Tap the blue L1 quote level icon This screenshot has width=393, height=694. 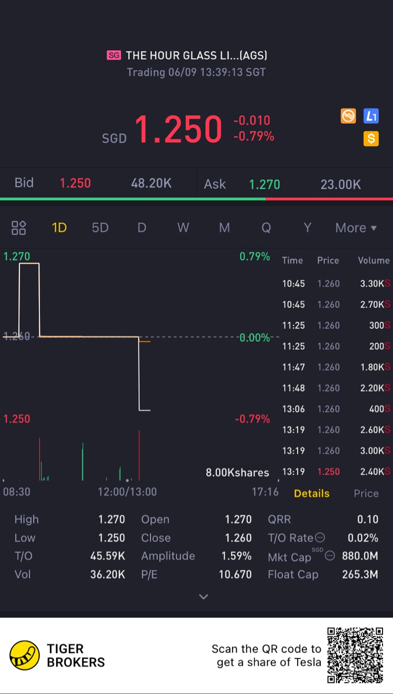click(371, 116)
